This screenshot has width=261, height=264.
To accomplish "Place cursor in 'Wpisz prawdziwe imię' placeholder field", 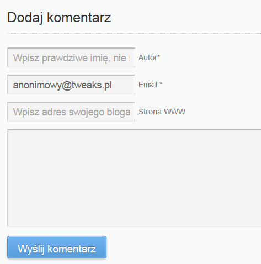I will (x=71, y=57).
